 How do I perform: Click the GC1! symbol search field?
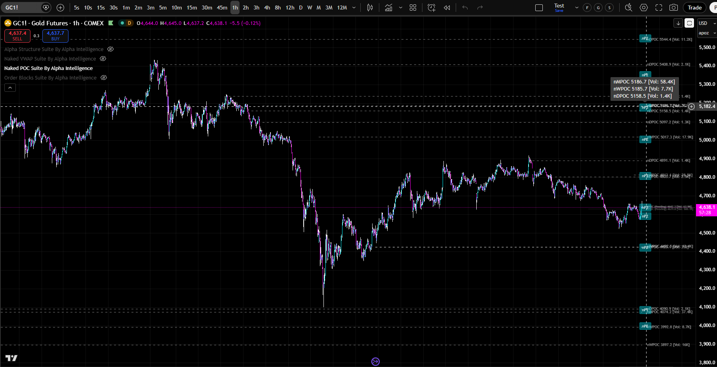[22, 8]
